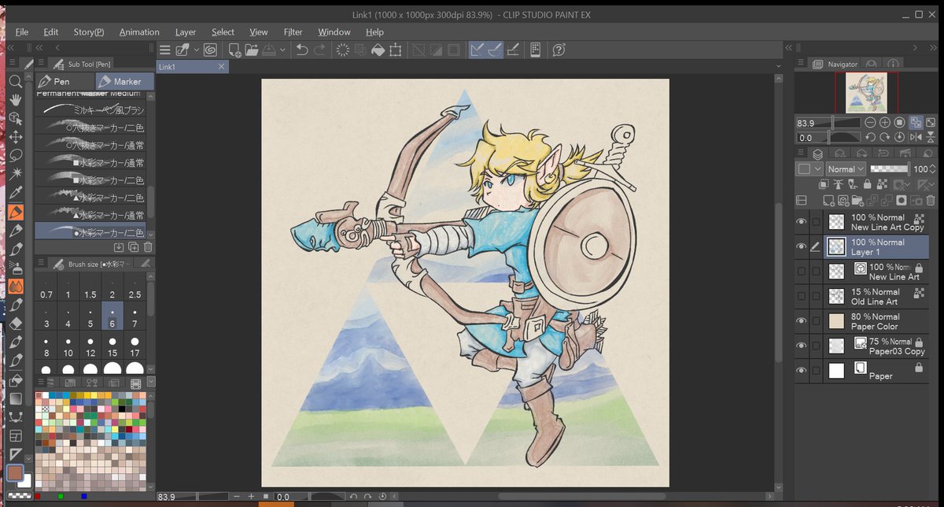Open the Layer menu

coord(186,32)
